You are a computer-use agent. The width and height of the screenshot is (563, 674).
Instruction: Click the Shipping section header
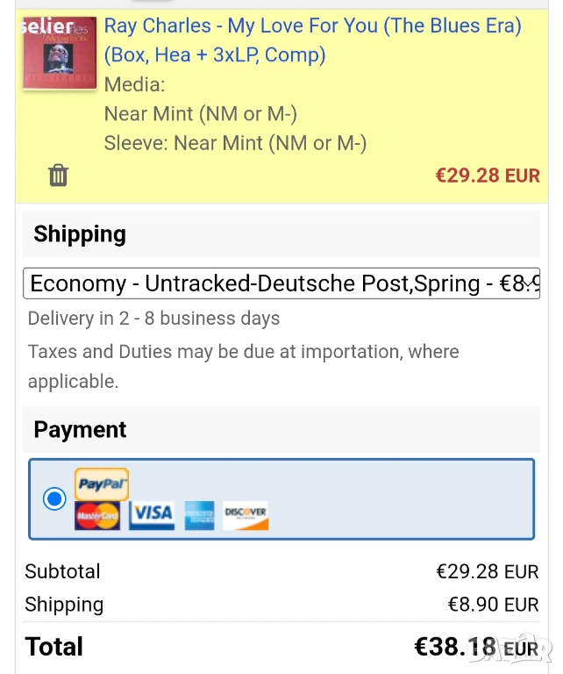[80, 234]
